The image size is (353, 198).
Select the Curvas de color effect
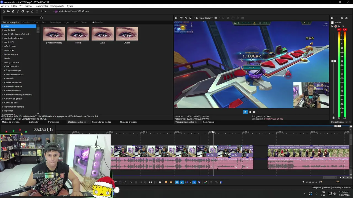tap(11, 103)
